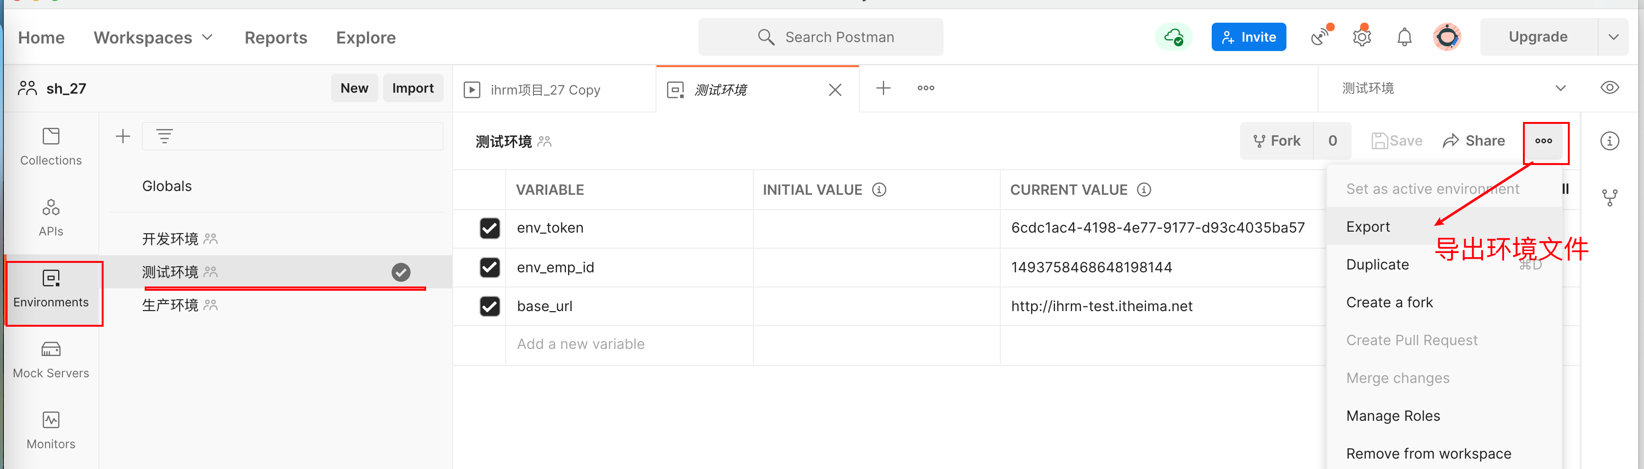Viewport: 1644px width, 469px height.
Task: Click the env_emp_id current value cell
Action: (x=1163, y=268)
